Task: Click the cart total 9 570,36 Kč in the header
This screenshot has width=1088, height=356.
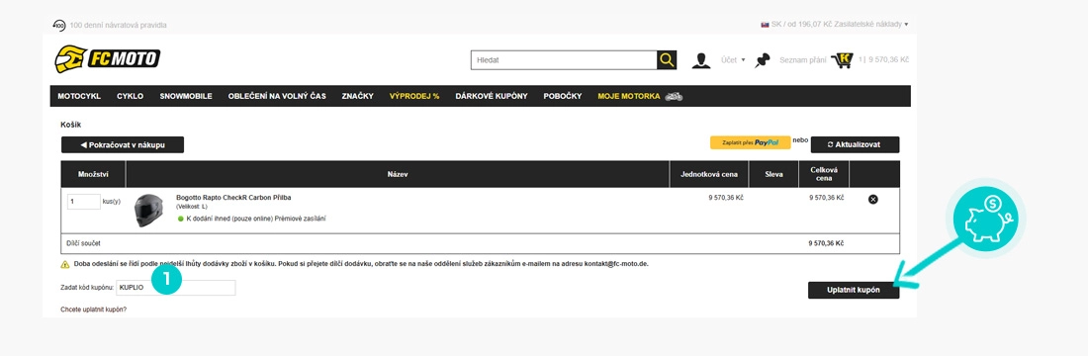Action: pos(888,60)
